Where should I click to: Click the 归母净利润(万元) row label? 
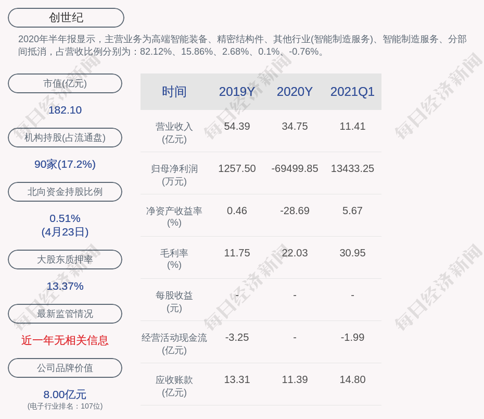click(x=174, y=175)
